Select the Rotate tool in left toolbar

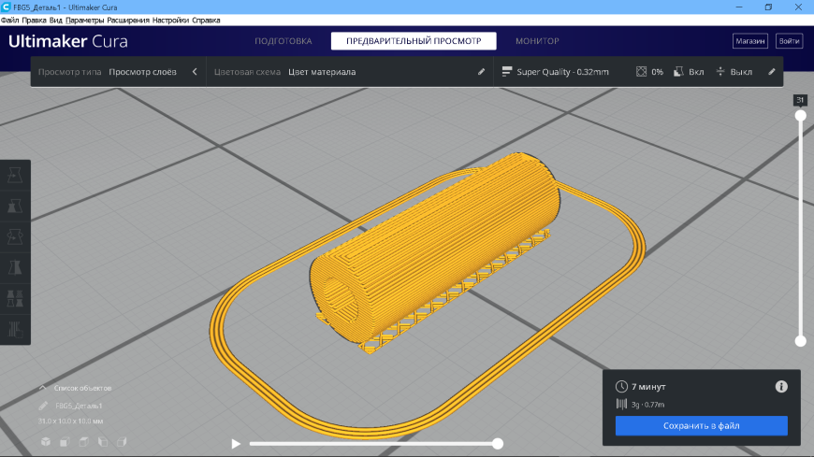[x=15, y=236]
